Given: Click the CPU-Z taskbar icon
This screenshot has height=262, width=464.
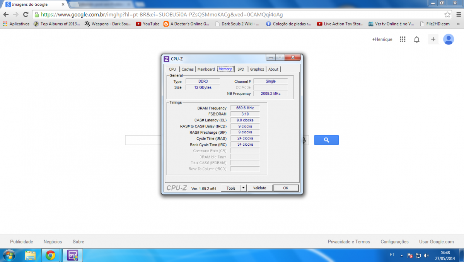Looking at the screenshot, I should (73, 255).
